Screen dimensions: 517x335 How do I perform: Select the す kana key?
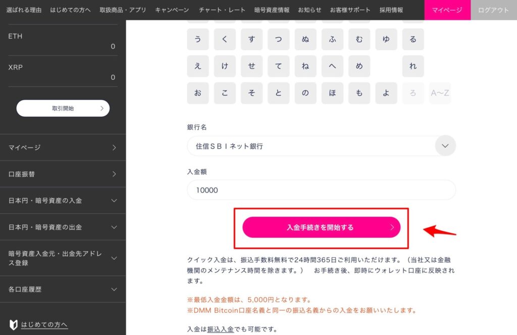pos(251,39)
